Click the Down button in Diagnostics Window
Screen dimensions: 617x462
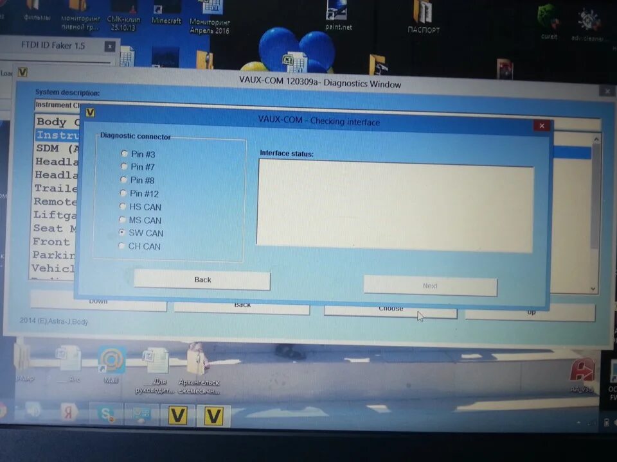[98, 302]
